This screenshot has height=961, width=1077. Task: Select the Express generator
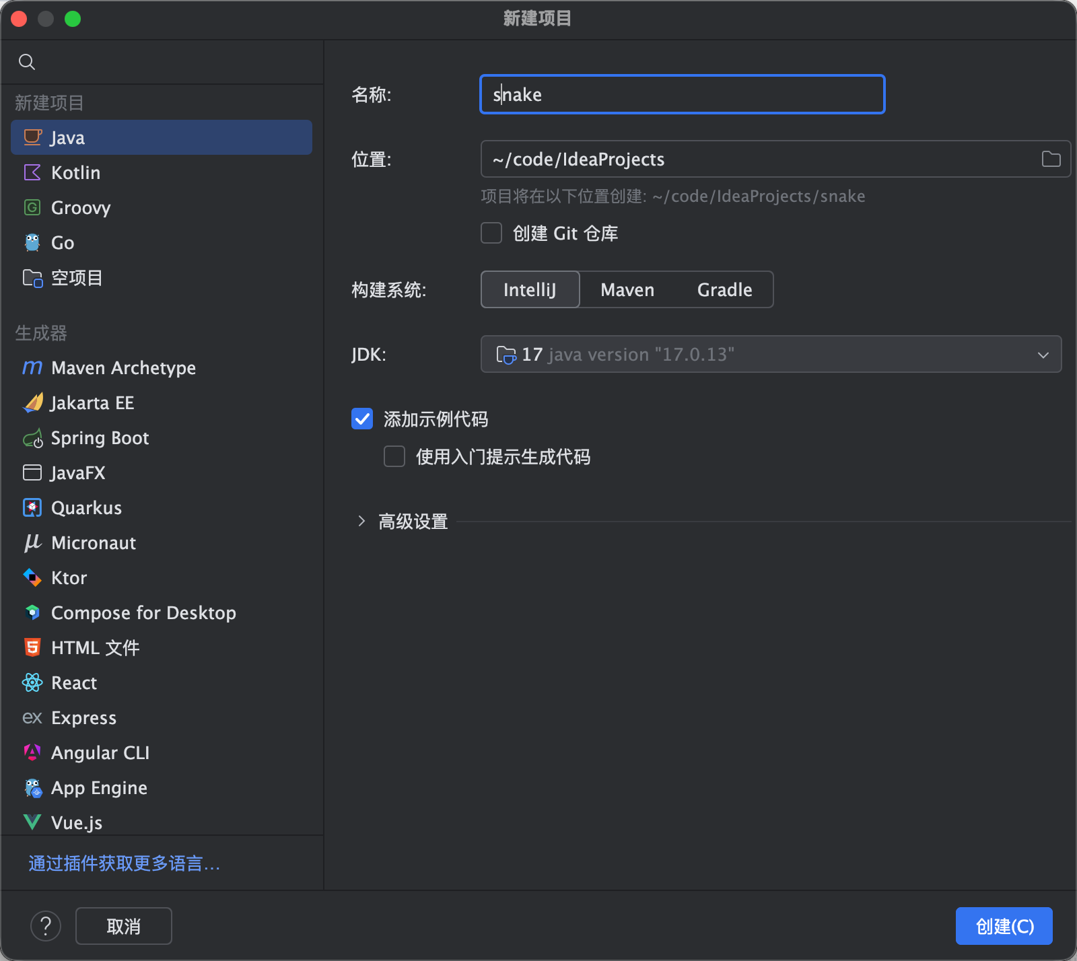point(162,717)
